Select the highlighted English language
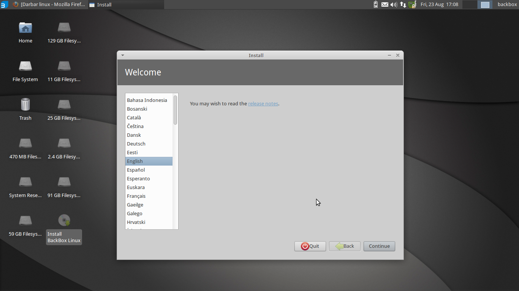Viewport: 519px width, 291px height. [149, 161]
